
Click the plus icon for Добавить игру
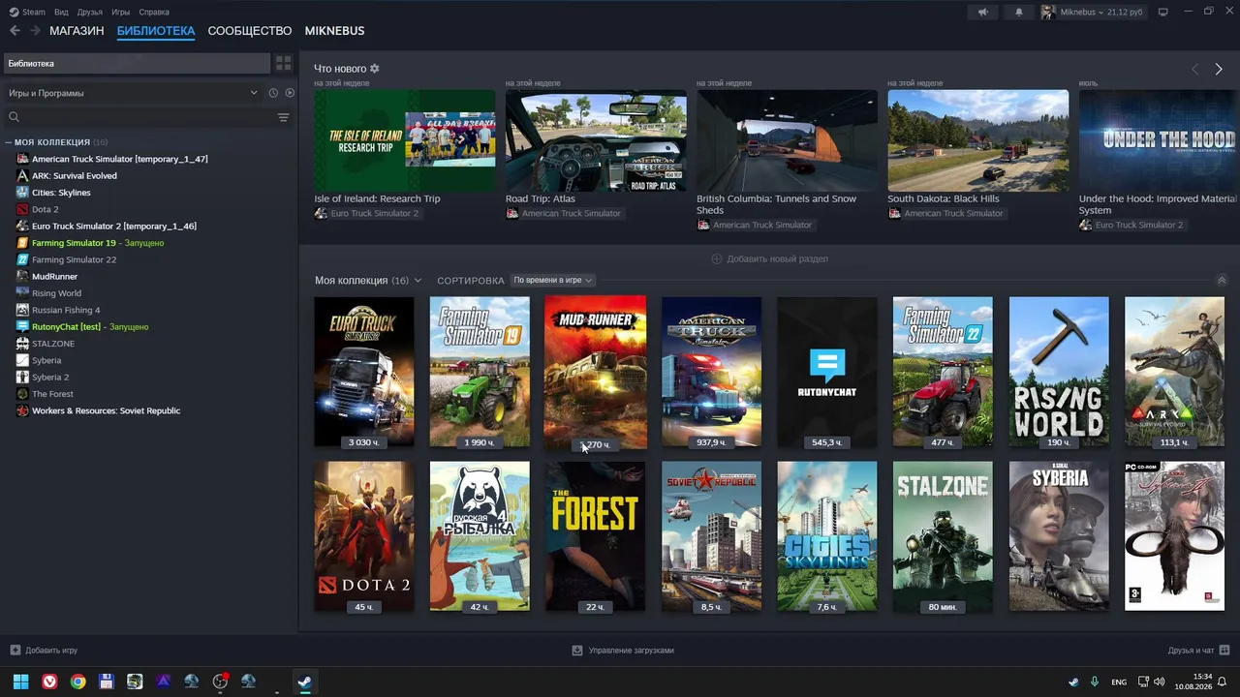(15, 651)
